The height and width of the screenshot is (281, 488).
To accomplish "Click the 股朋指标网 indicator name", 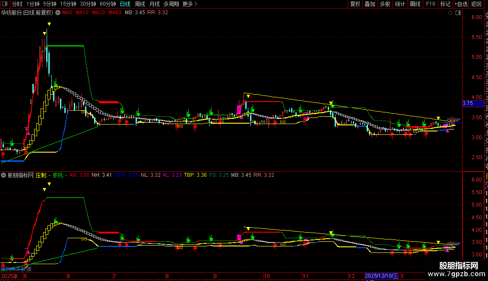I will (x=21, y=175).
